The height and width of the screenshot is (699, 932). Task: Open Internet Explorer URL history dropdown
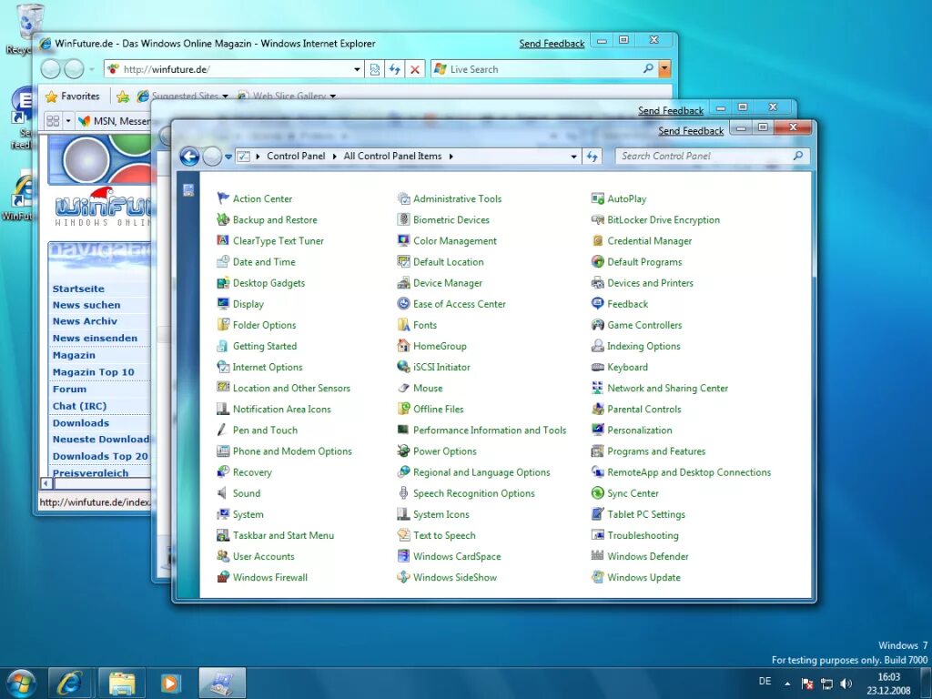[x=357, y=69]
